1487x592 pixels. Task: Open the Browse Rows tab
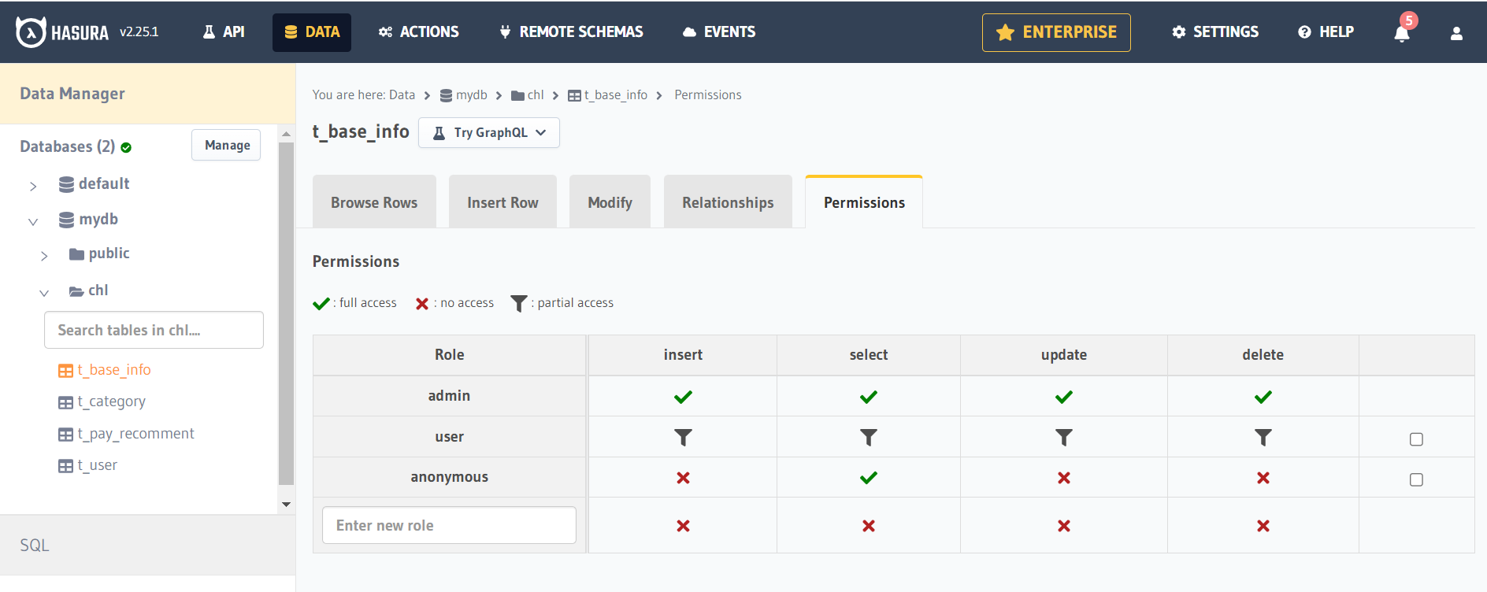pos(374,202)
